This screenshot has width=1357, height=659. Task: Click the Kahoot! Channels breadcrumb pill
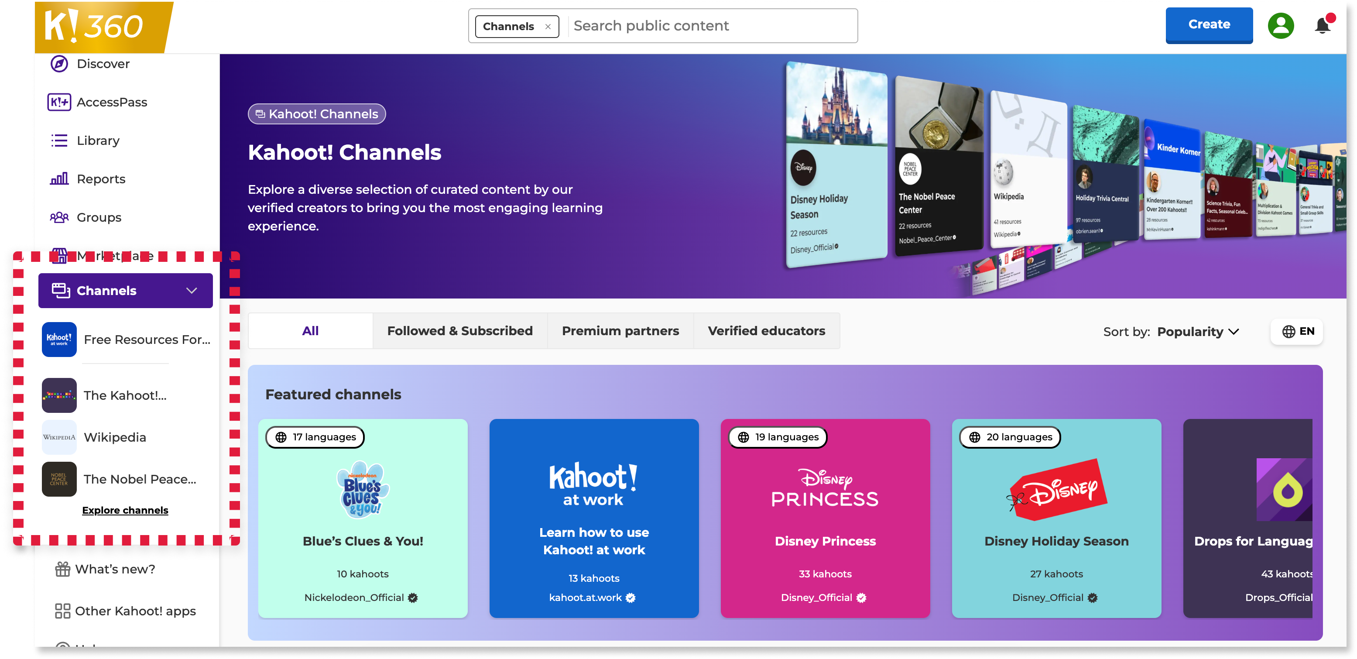(x=317, y=114)
